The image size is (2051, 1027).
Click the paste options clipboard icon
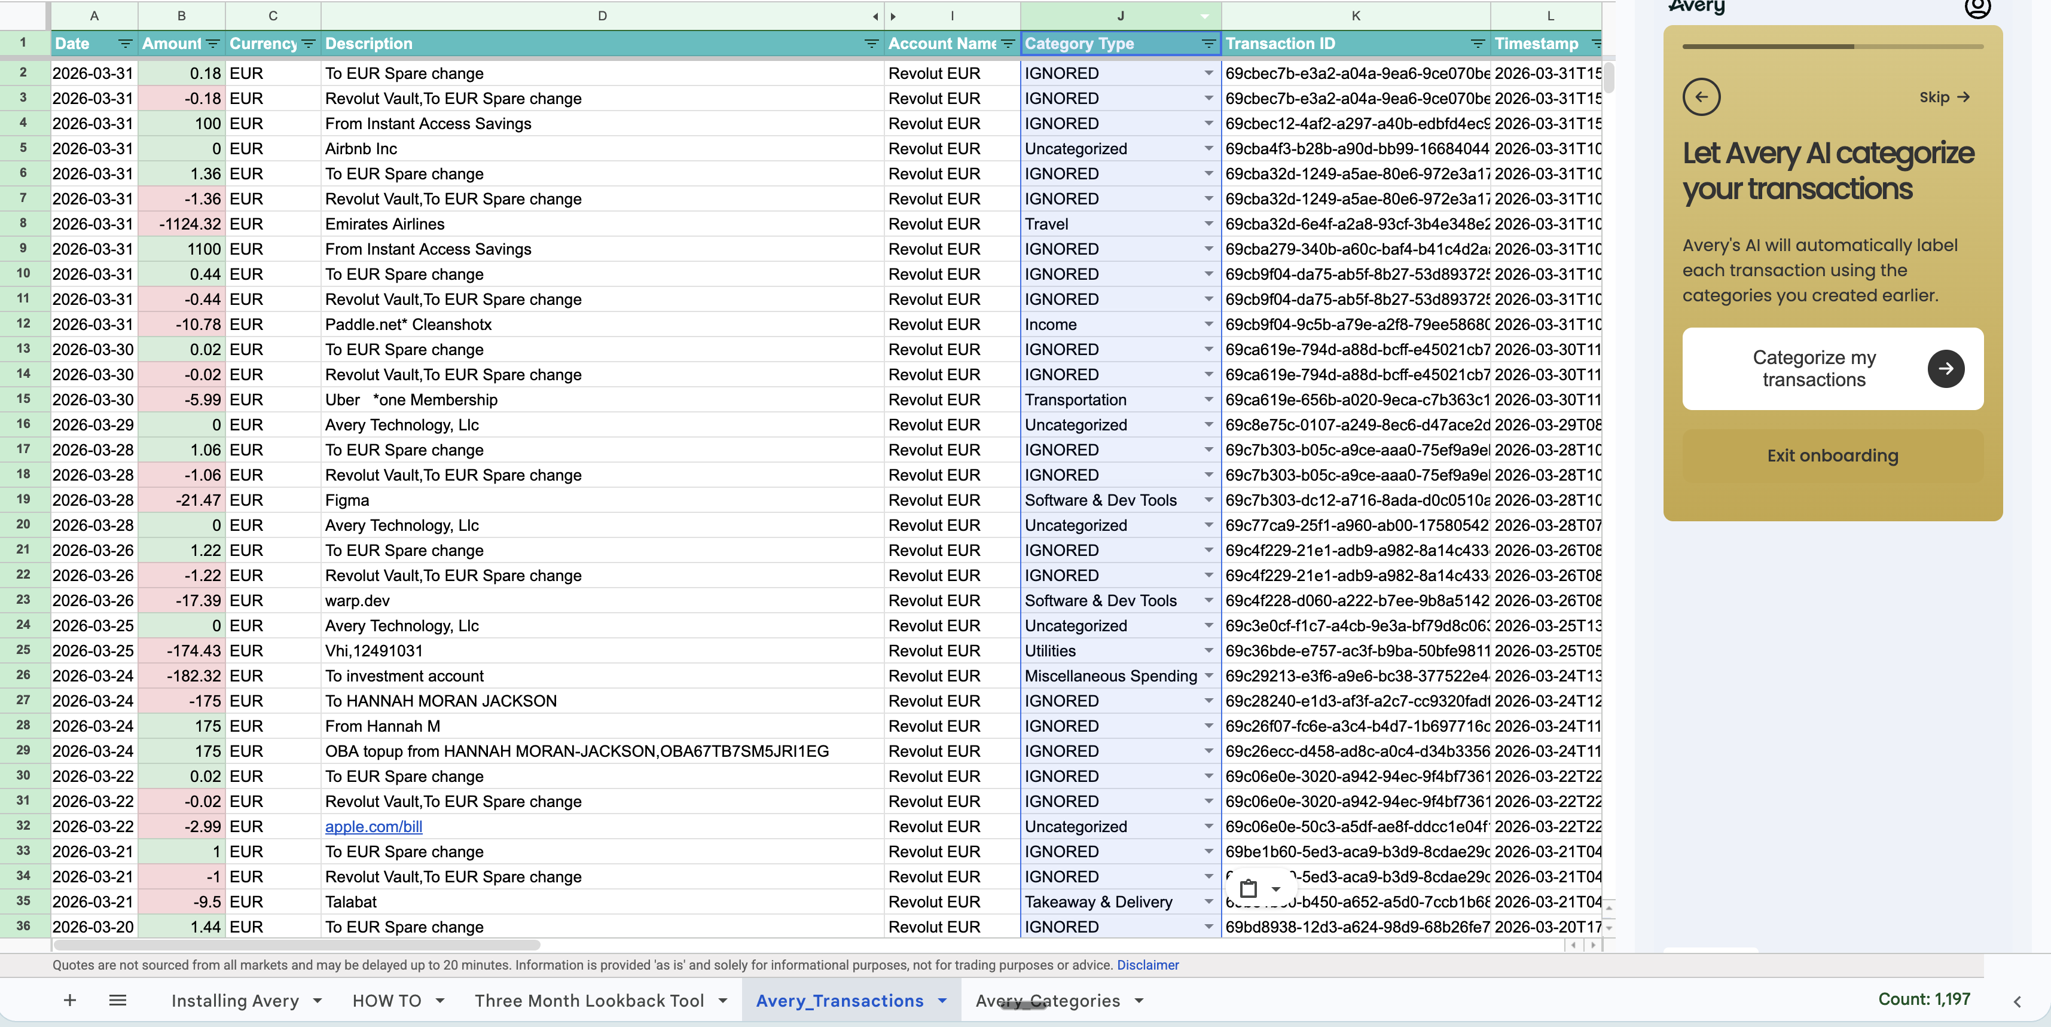pos(1249,888)
